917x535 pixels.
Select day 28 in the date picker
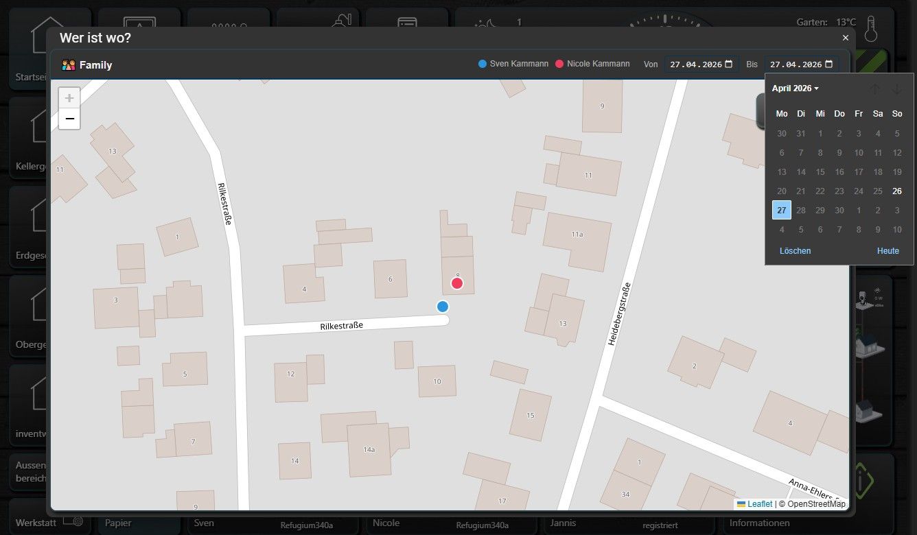click(801, 210)
